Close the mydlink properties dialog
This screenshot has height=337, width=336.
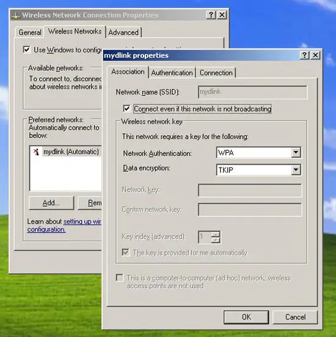(315, 55)
